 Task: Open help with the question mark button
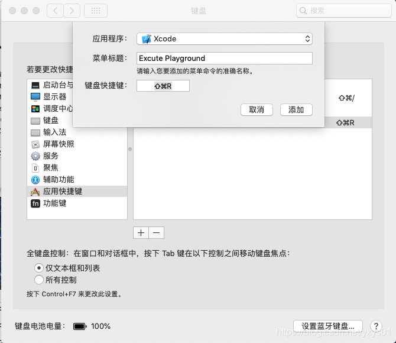376,326
